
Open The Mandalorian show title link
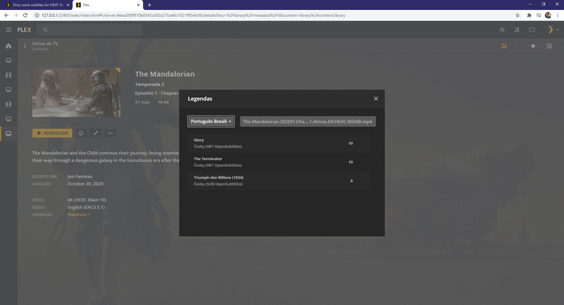click(165, 74)
